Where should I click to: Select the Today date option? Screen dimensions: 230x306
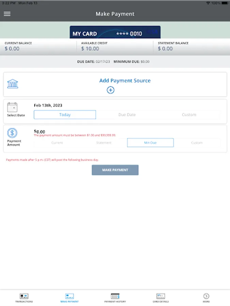click(65, 115)
